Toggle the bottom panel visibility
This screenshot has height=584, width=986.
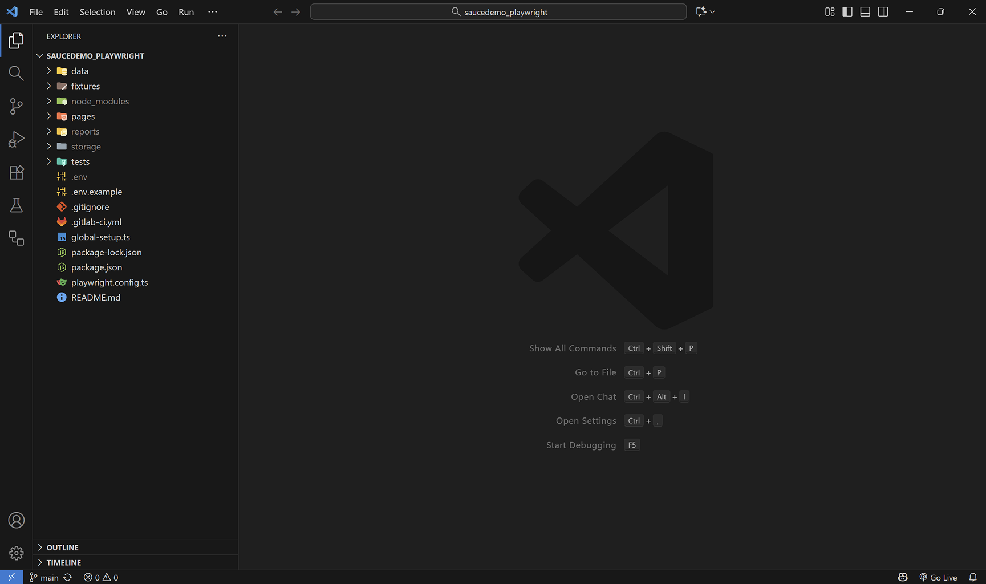point(865,12)
